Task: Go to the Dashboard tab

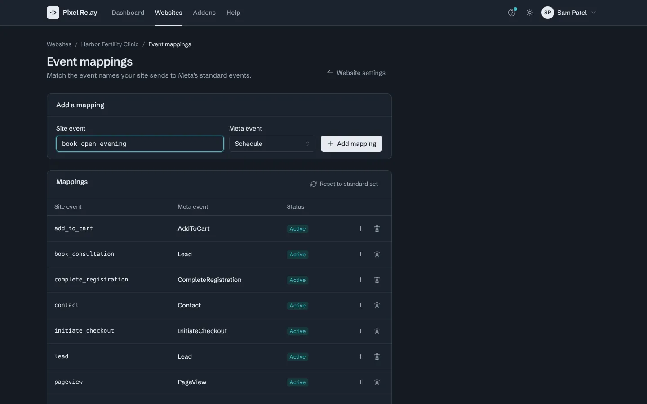Action: [128, 13]
